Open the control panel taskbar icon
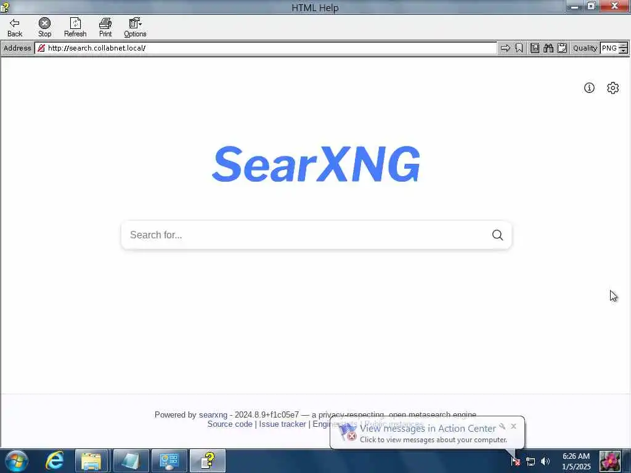The height and width of the screenshot is (473, 631). (169, 461)
